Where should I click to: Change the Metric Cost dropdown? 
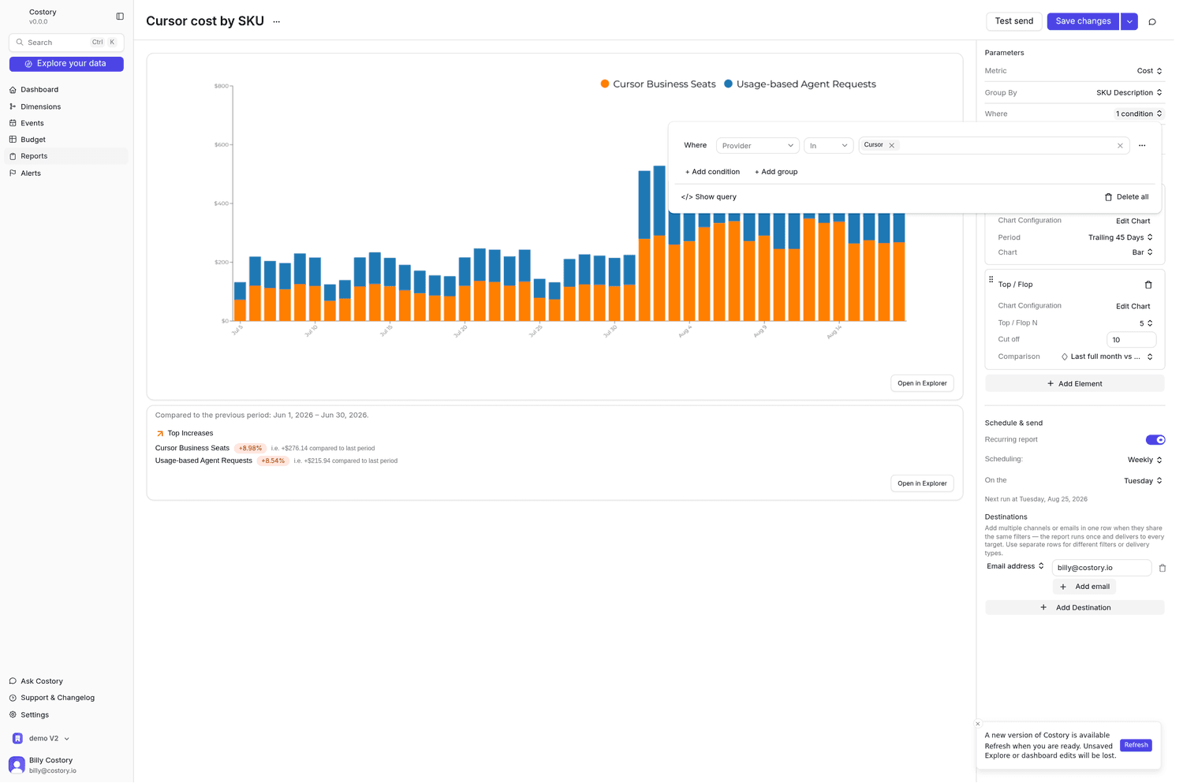(x=1149, y=71)
